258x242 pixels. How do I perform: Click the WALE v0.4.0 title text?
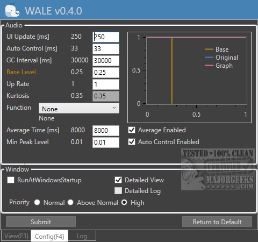coord(53,11)
